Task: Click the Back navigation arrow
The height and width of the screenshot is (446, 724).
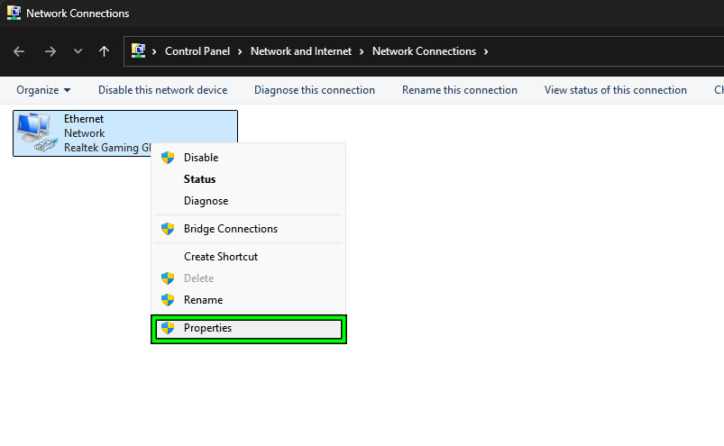Action: pyautogui.click(x=19, y=51)
